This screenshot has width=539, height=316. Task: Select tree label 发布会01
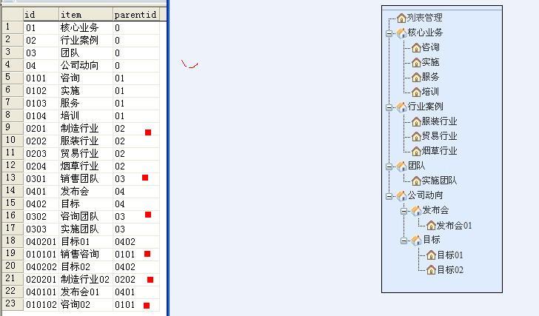[x=454, y=226]
